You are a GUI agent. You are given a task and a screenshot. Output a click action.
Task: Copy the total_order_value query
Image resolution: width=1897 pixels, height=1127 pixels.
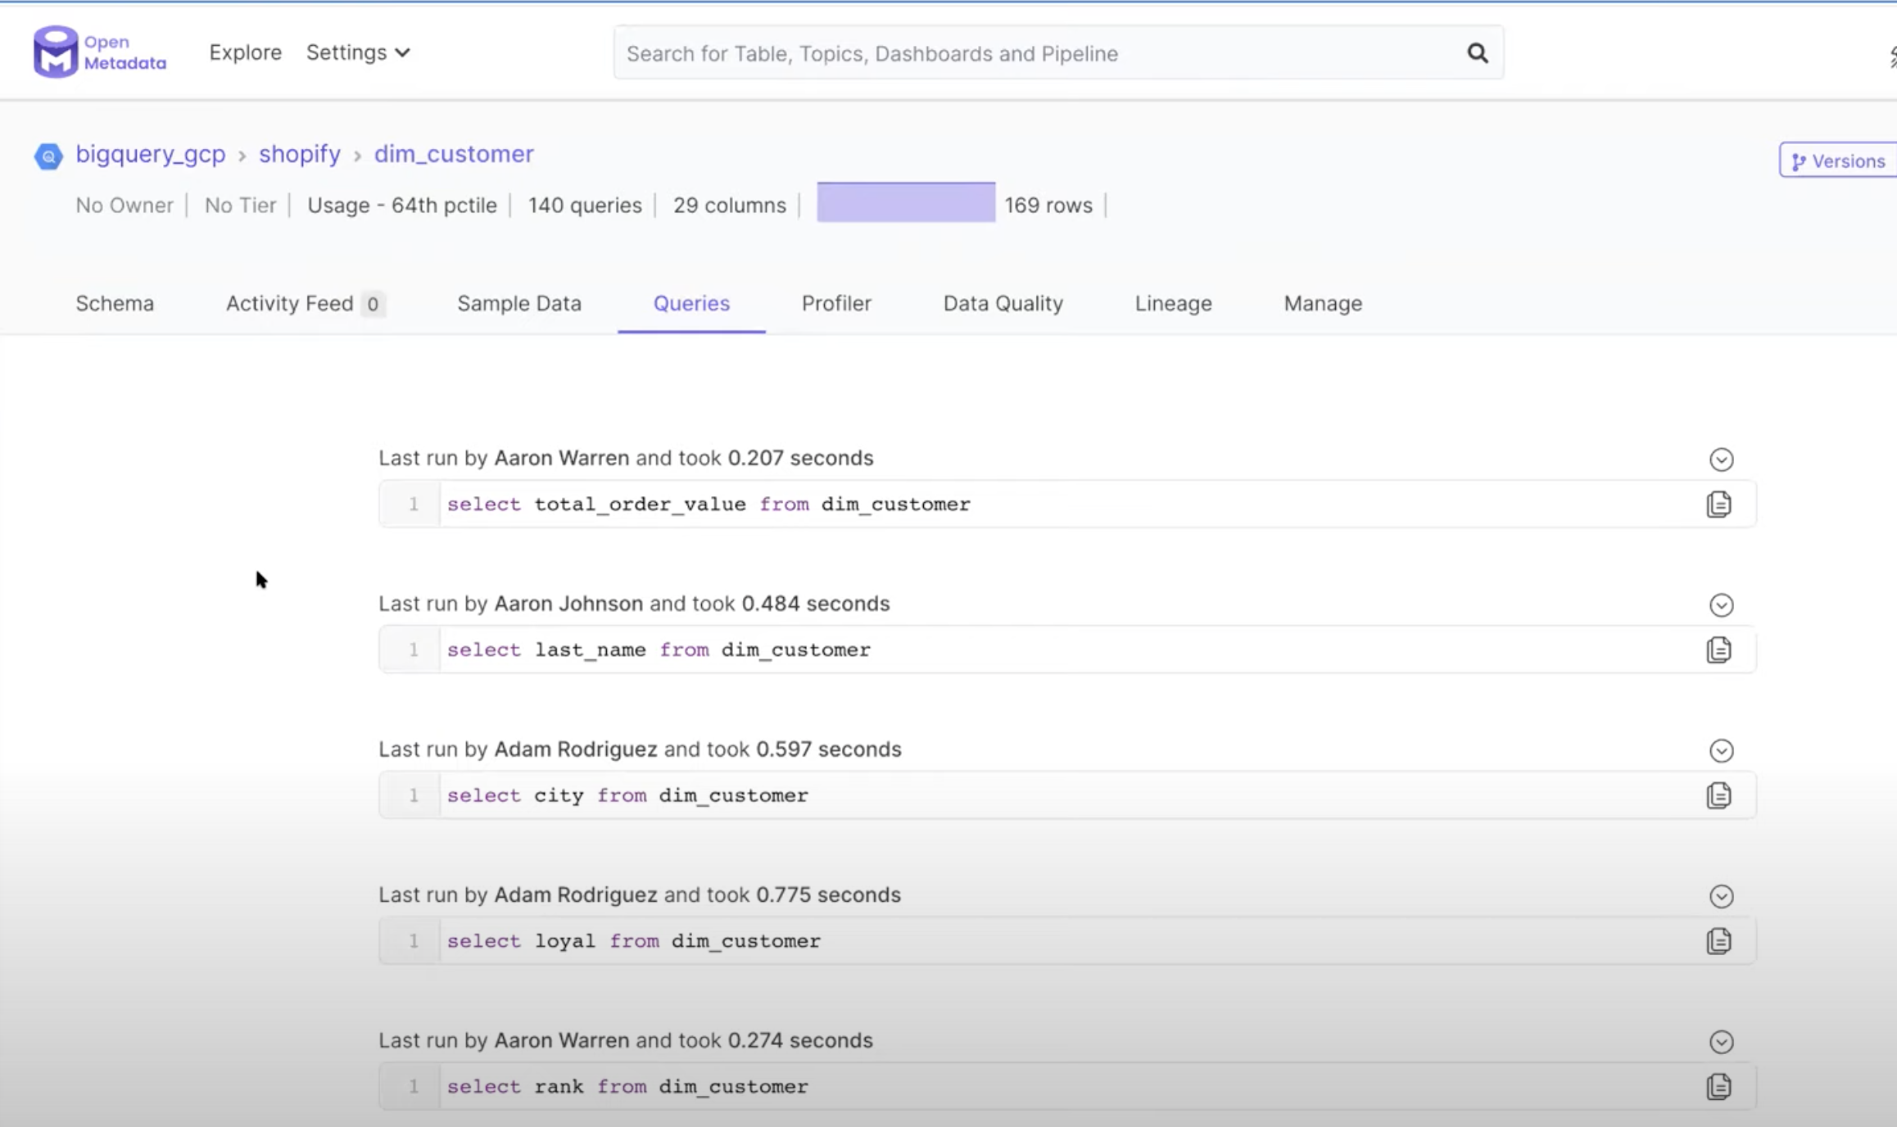coord(1718,504)
